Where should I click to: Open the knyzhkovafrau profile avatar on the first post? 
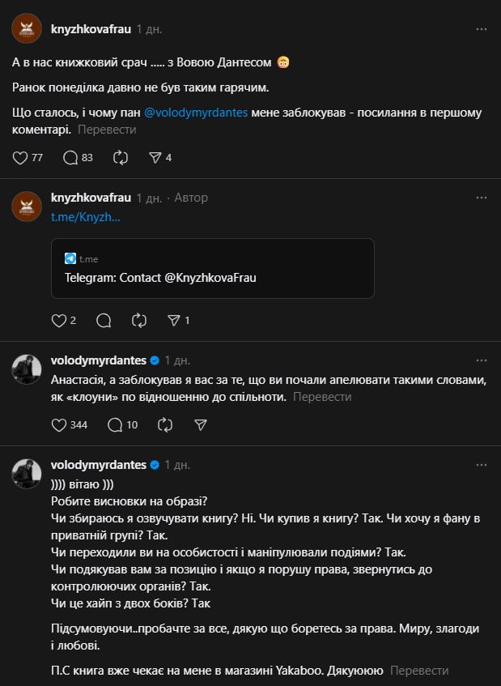[27, 29]
